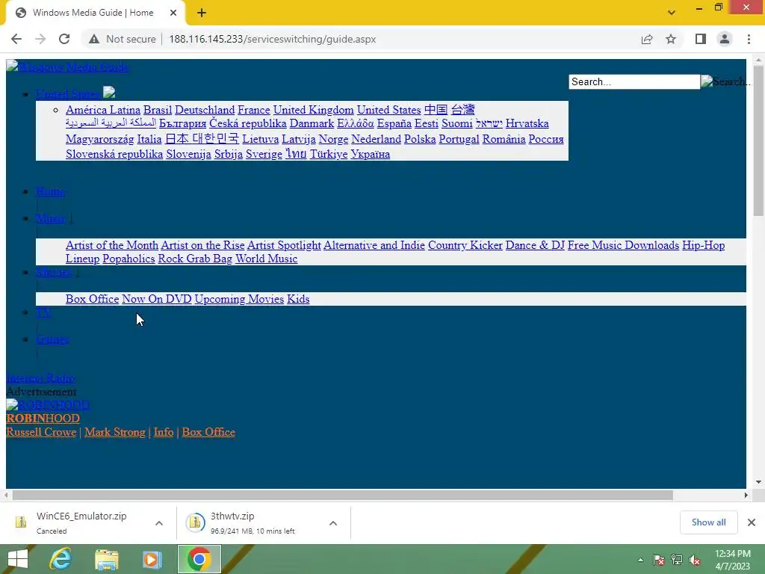Click the Not secure warning icon
Image resolution: width=765 pixels, height=574 pixels.
pyautogui.click(x=94, y=39)
